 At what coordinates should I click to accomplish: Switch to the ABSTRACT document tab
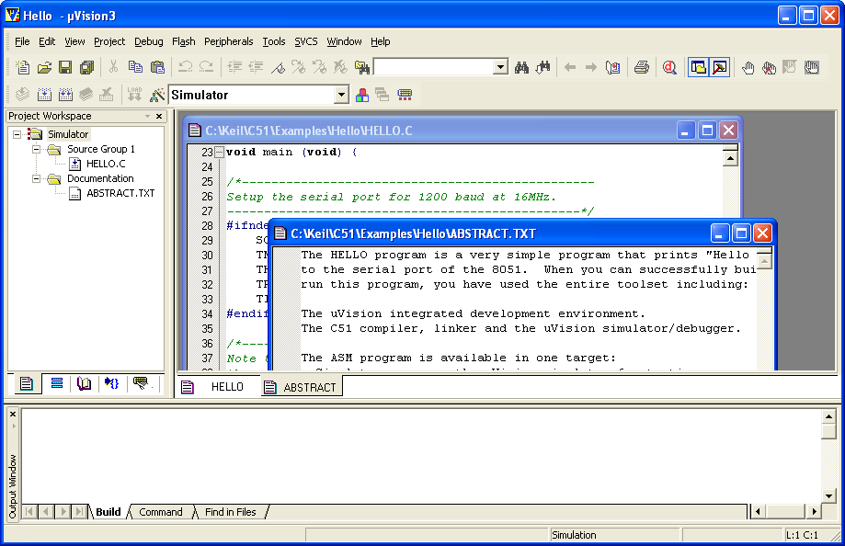coord(302,387)
